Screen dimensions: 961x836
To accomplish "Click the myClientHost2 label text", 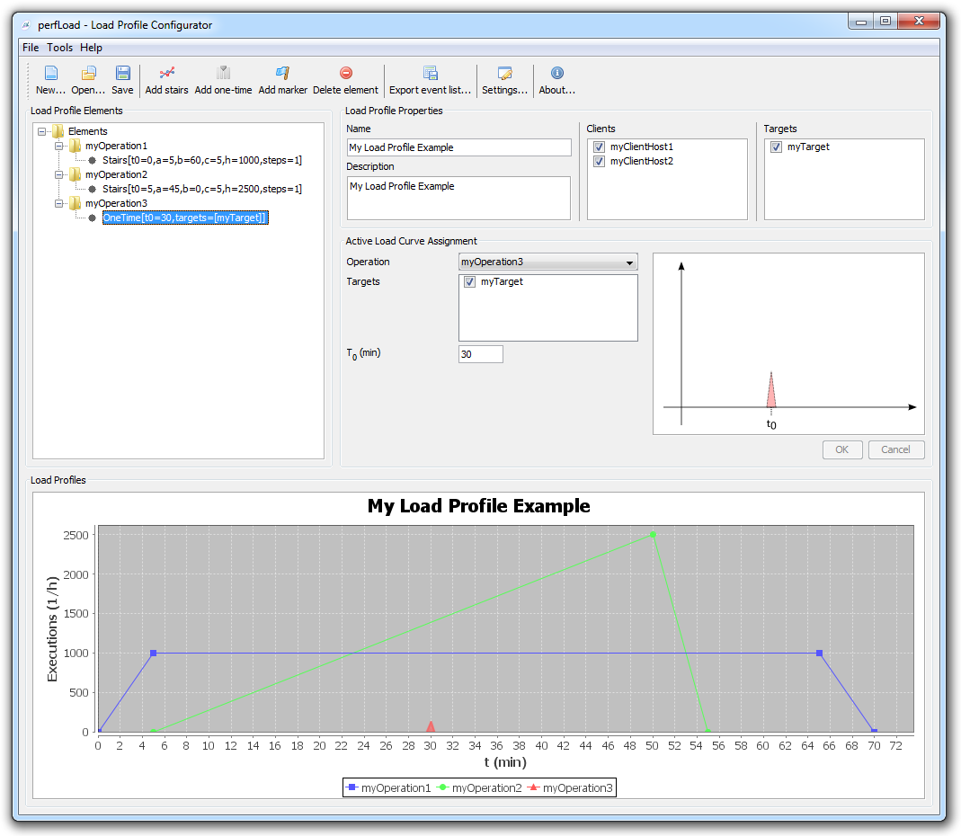I will pyautogui.click(x=642, y=161).
